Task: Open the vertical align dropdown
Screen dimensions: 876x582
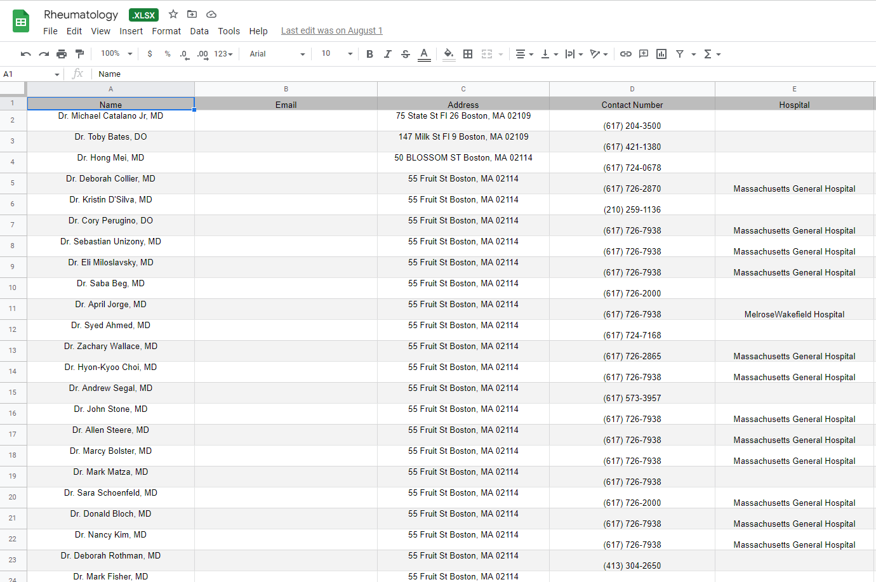Action: click(x=549, y=54)
